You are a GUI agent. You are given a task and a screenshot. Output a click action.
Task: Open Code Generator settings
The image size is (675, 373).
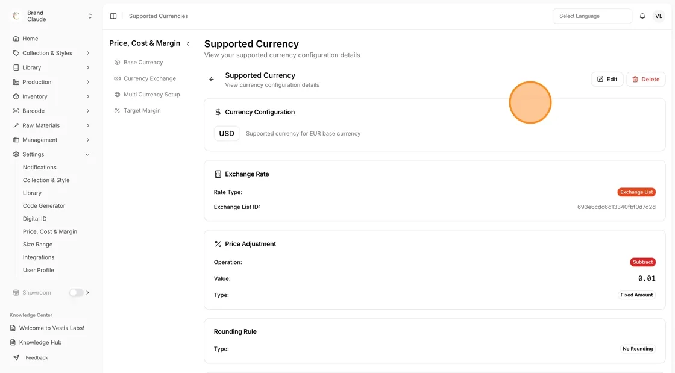[44, 206]
